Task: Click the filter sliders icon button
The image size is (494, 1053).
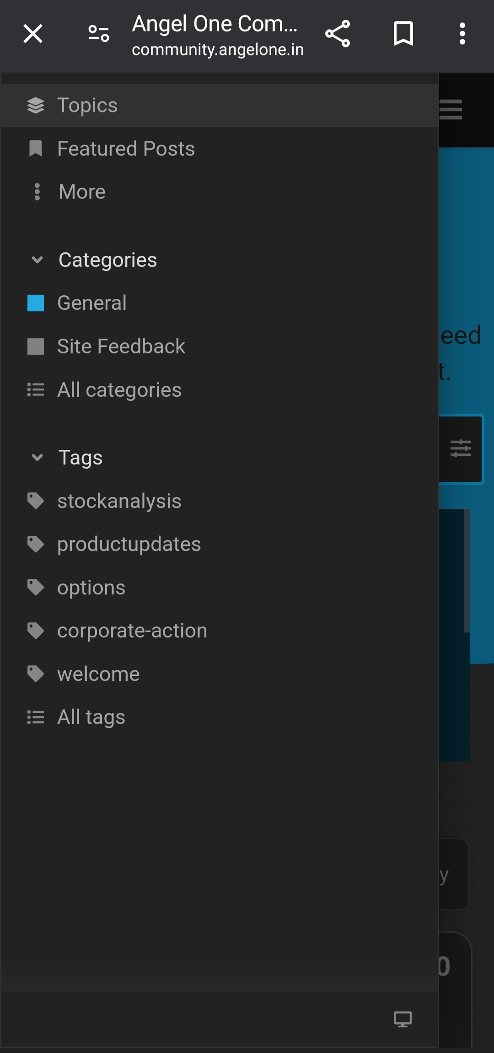Action: click(x=461, y=448)
